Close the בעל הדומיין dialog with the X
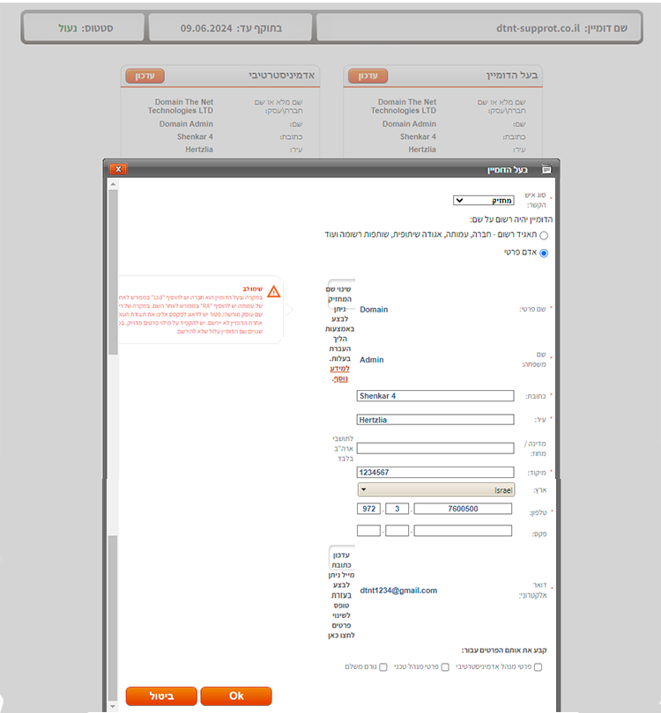Image resolution: width=661 pixels, height=713 pixels. [119, 169]
